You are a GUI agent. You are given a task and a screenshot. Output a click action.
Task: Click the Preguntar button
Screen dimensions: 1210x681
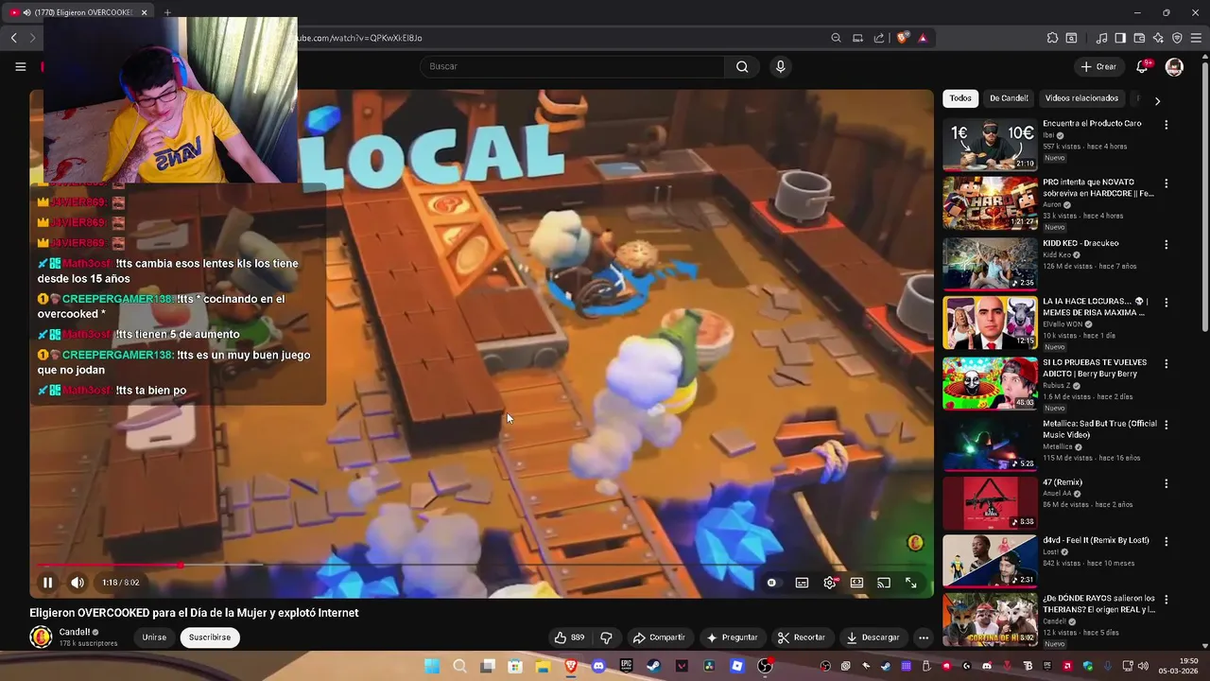pos(732,637)
